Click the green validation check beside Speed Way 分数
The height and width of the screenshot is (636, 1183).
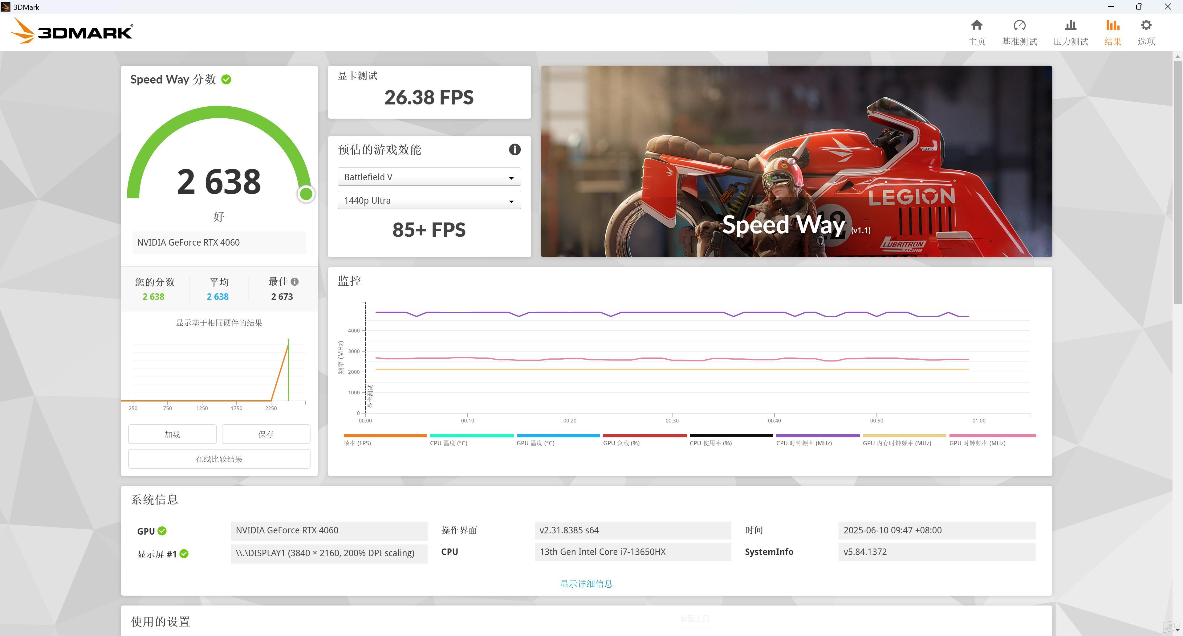click(x=226, y=79)
